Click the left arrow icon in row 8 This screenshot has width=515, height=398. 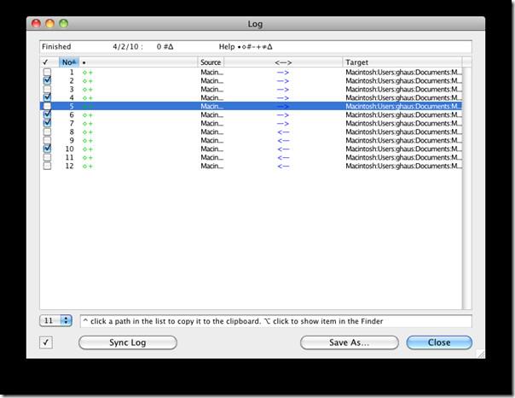(282, 132)
